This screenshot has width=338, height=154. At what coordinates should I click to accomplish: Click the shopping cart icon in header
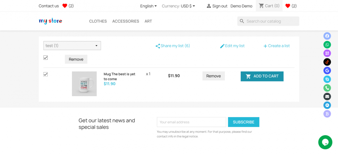coord(261,6)
